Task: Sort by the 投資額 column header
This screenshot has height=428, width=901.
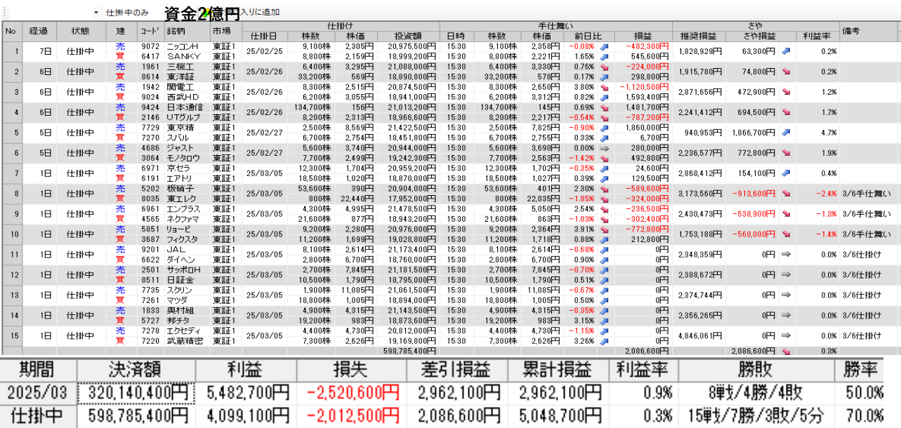Action: click(x=407, y=36)
